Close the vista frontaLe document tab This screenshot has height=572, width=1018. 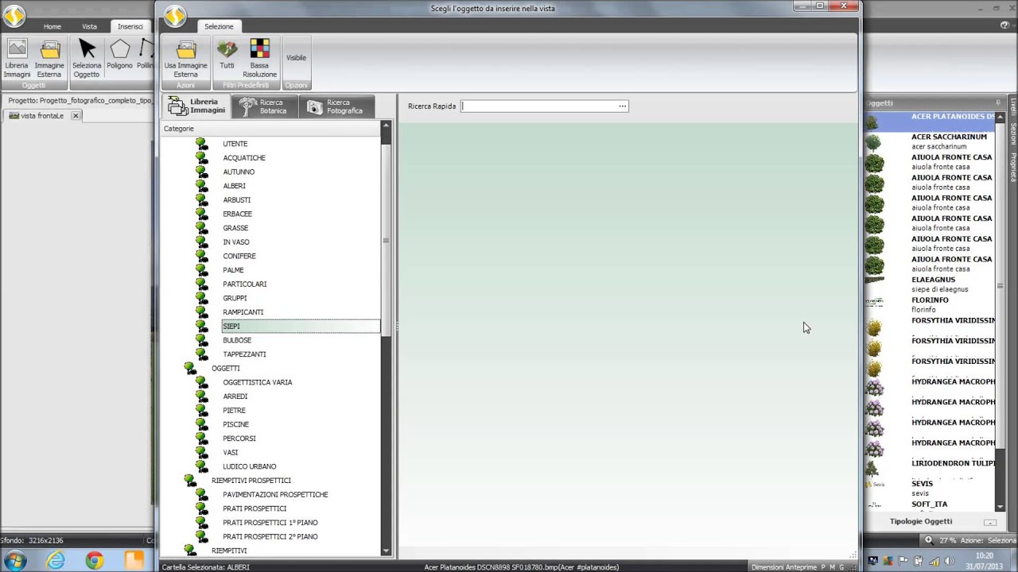click(x=76, y=115)
